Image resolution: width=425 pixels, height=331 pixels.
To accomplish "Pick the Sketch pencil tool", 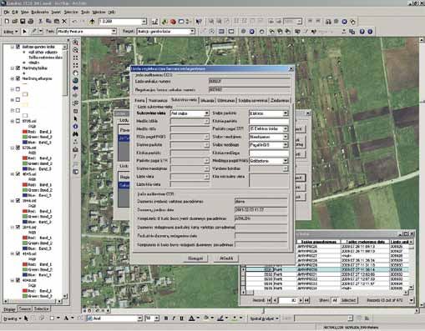I will (x=34, y=32).
